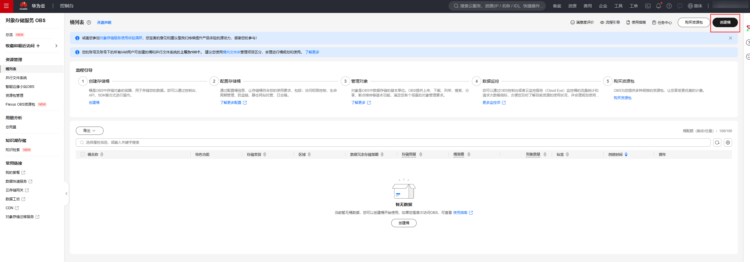Open the 简体 language selector
750x262 pixels.
pyautogui.click(x=695, y=6)
